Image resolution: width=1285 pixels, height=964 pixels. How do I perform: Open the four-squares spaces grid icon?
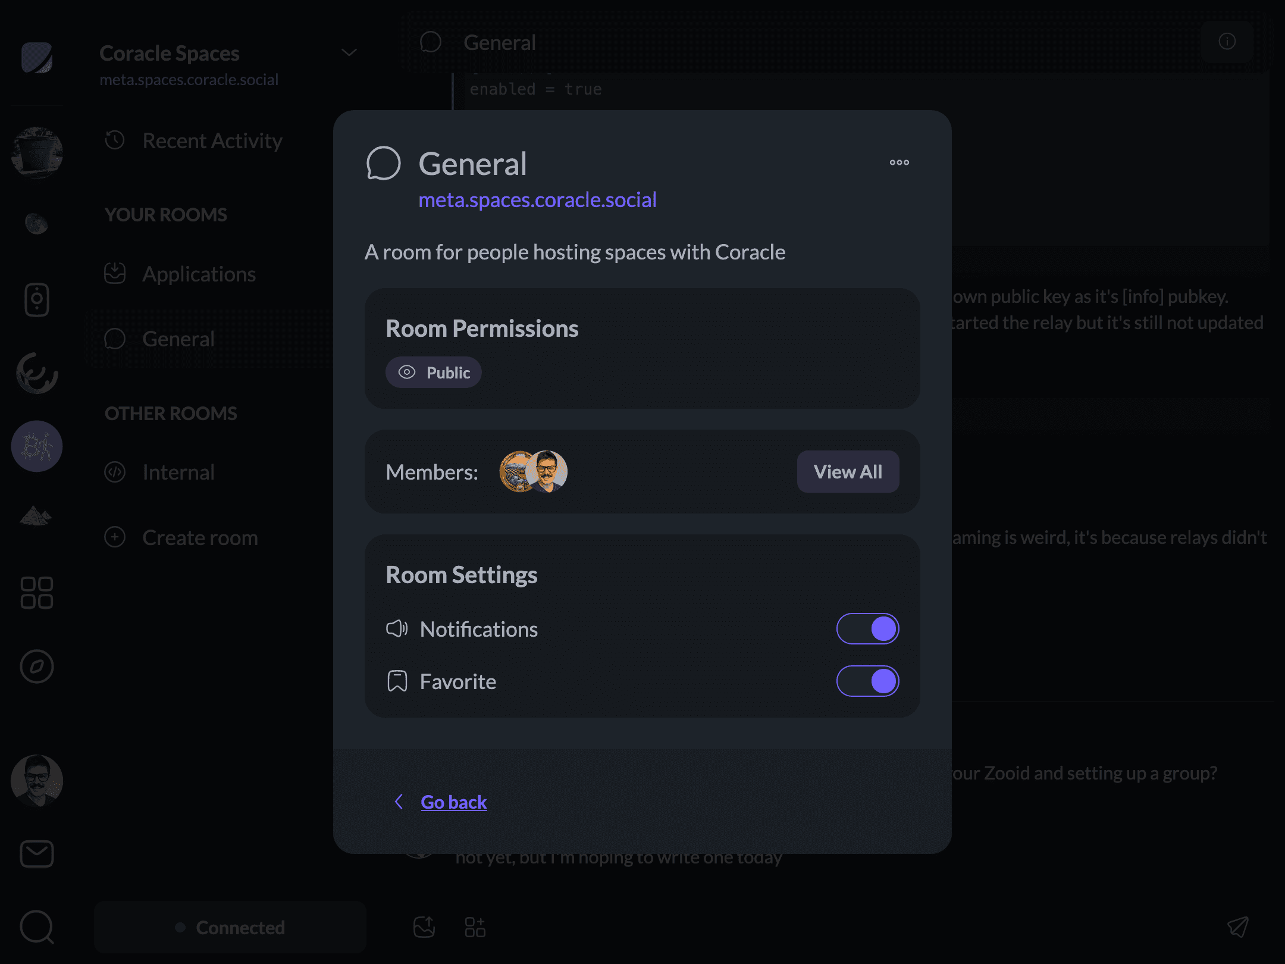[37, 593]
